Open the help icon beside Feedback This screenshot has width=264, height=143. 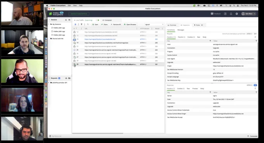point(225,14)
